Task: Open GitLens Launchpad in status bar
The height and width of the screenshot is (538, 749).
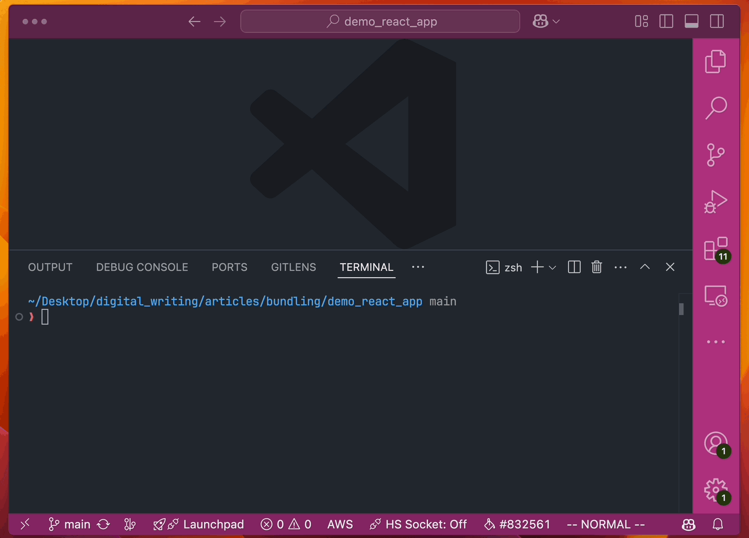Action: coord(199,524)
